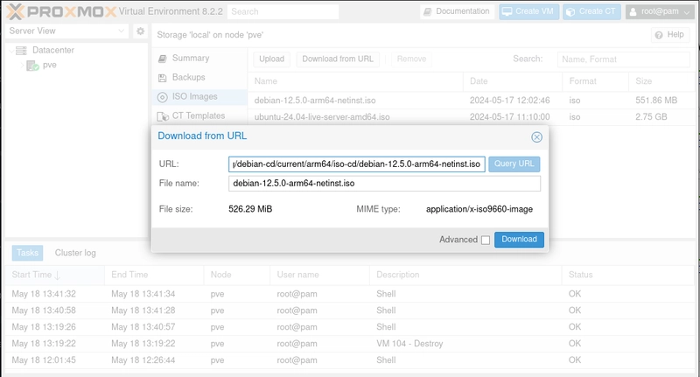Screen dimensions: 700x377
Task: Switch to the Cluster log tab
Action: (x=75, y=253)
